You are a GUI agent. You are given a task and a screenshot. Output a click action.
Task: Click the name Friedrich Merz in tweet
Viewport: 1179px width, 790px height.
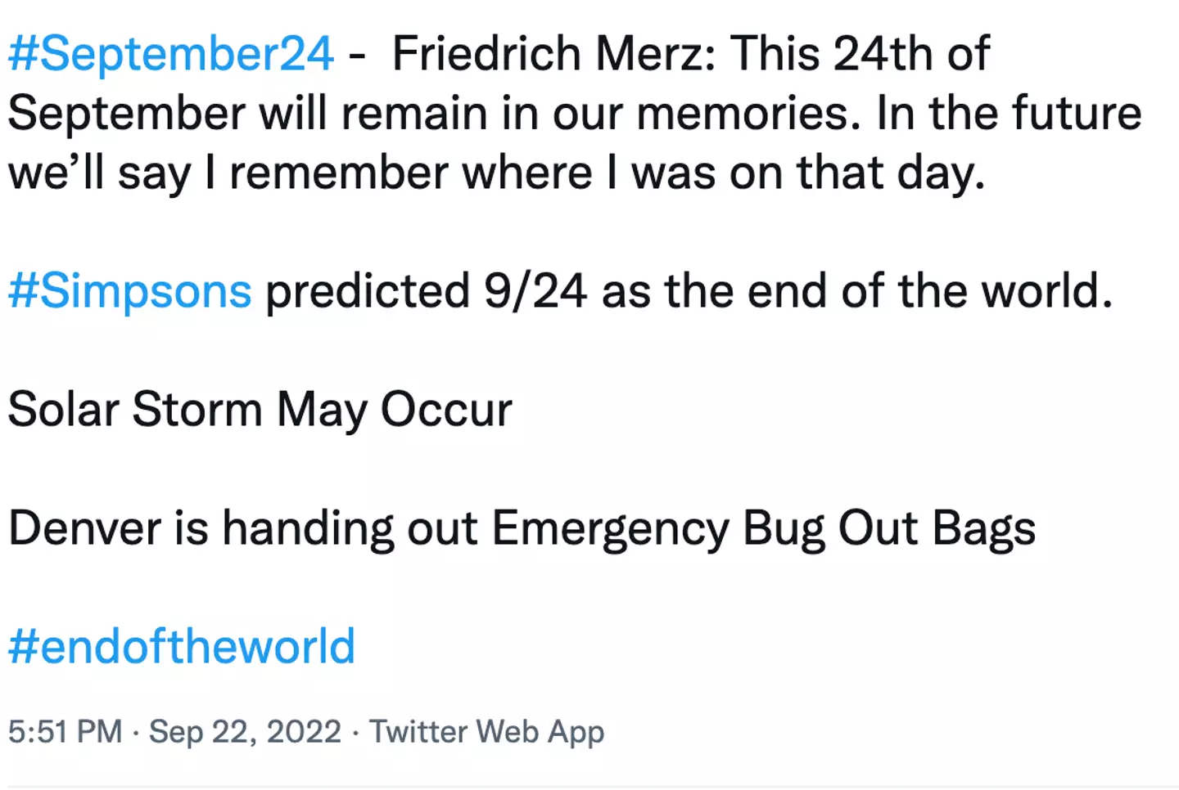tap(553, 54)
